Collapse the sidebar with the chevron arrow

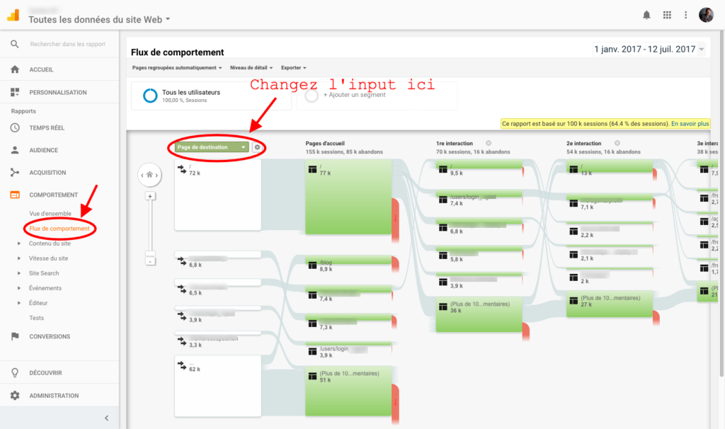click(x=107, y=418)
